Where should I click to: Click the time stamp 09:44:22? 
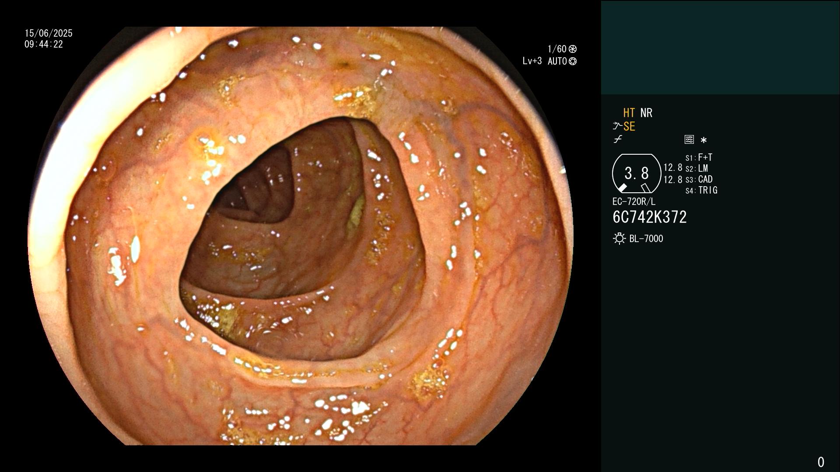tap(44, 44)
